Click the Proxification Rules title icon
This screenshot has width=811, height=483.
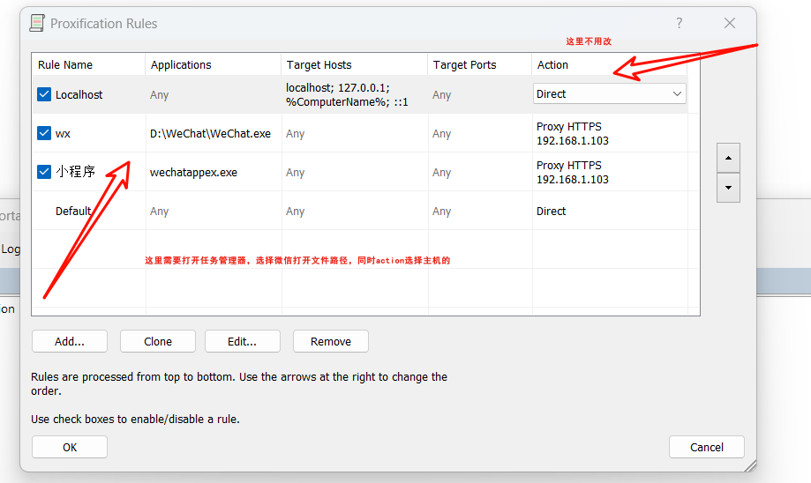point(37,23)
